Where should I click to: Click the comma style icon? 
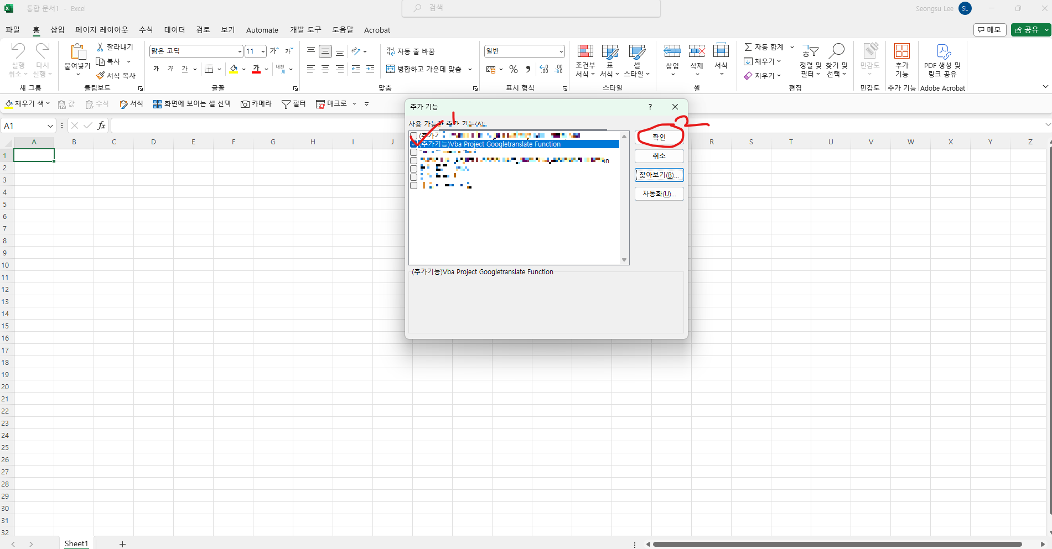[x=528, y=69]
